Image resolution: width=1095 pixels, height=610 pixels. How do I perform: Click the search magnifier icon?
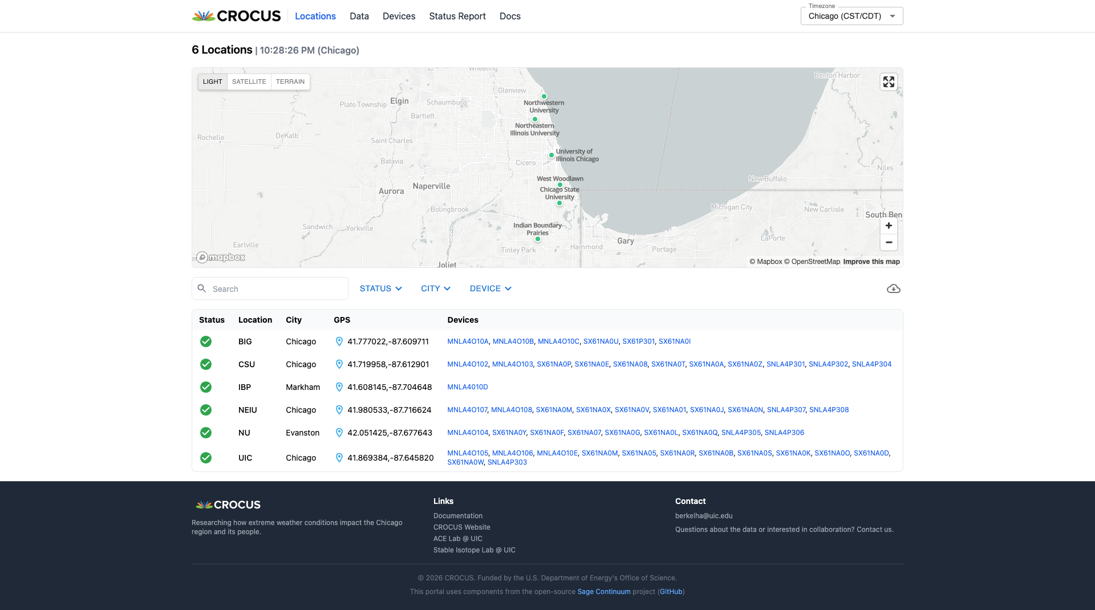pos(202,288)
